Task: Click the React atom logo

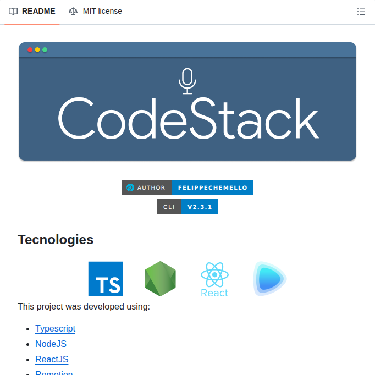Action: (214, 279)
